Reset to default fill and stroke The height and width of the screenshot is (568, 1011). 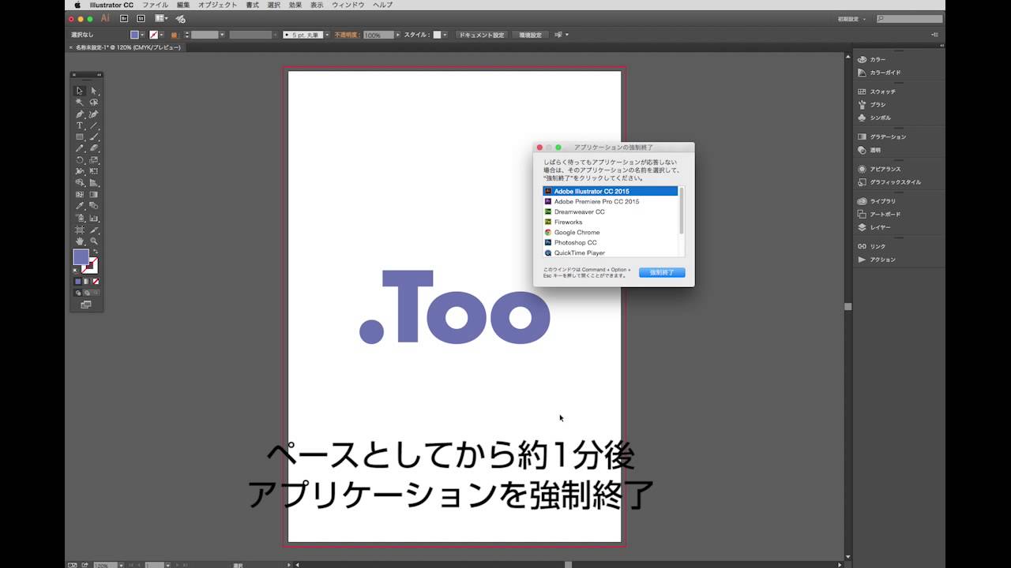coord(75,269)
